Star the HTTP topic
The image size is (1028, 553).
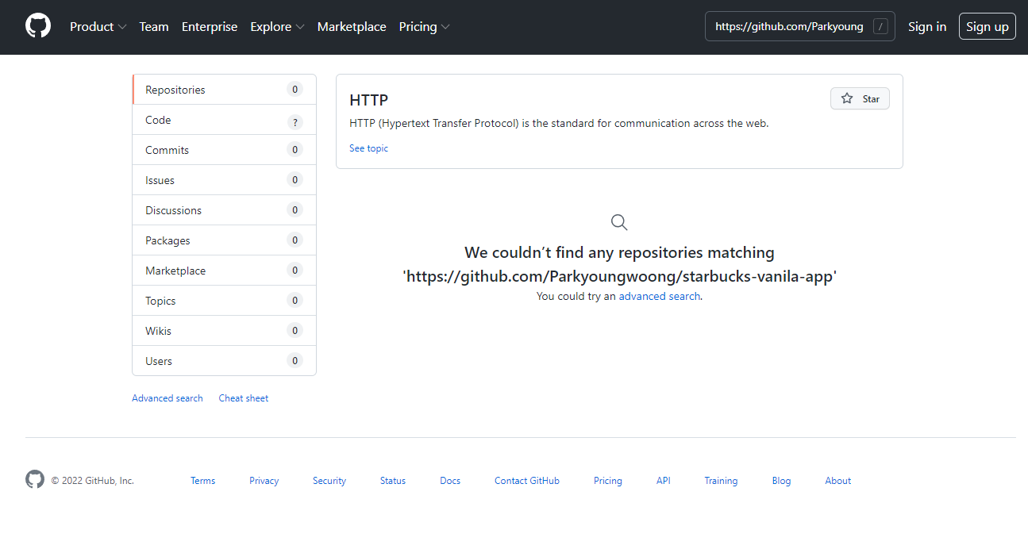tap(861, 98)
